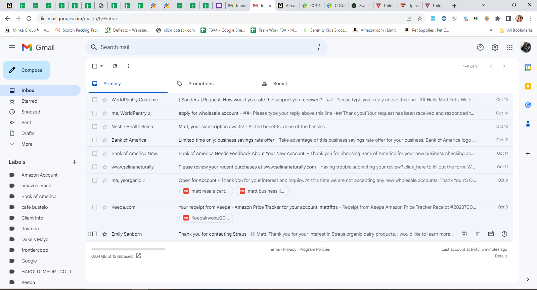
Task: Expand the More folders list
Action: pos(27,144)
